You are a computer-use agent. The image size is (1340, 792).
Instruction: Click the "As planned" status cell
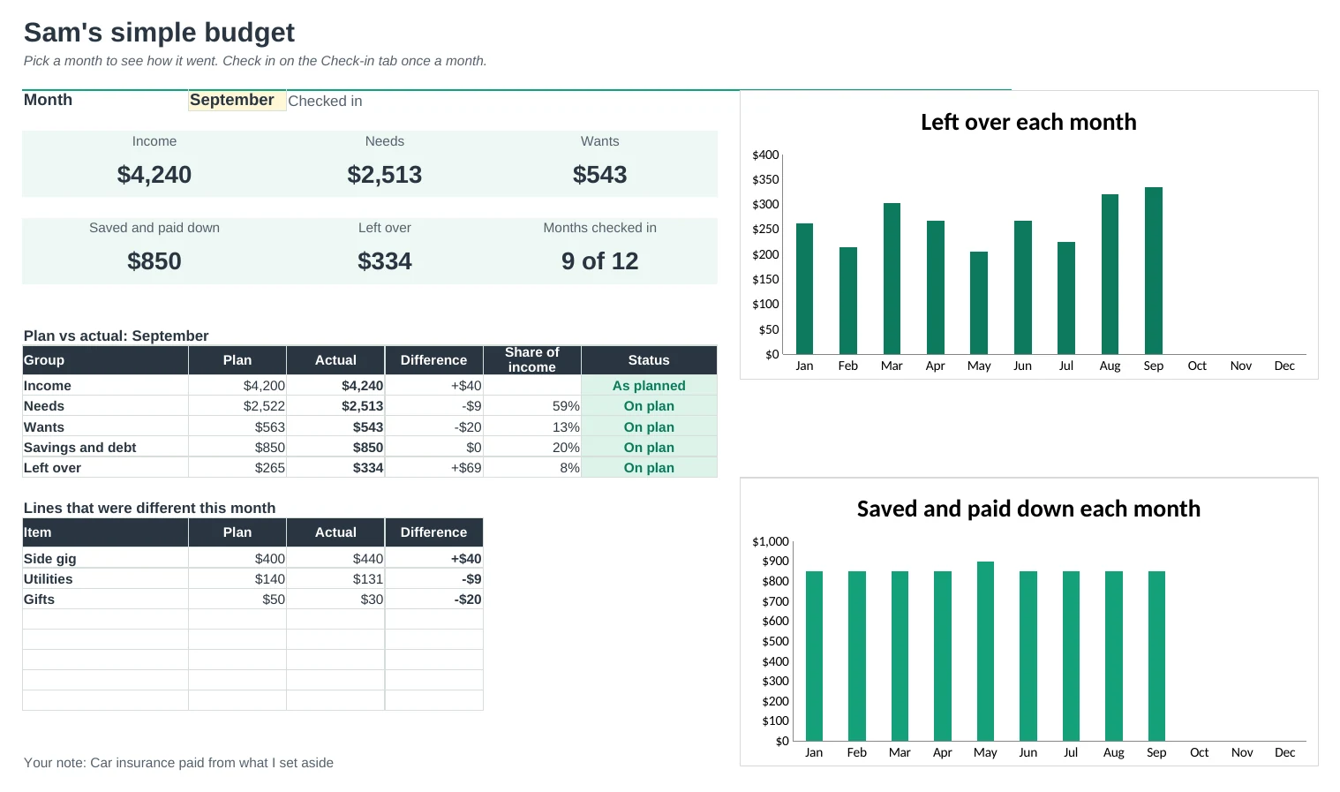[x=649, y=386]
